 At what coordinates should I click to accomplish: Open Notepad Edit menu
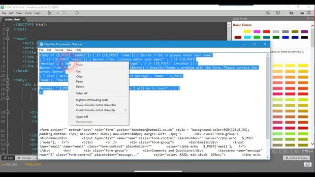click(x=49, y=50)
